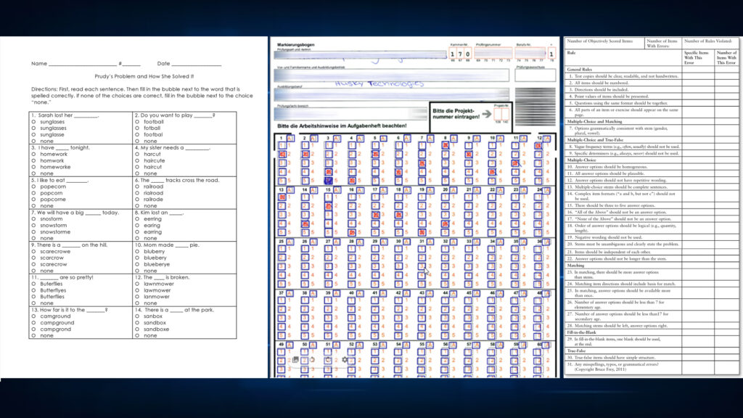
Task: Click the 'General Rules' section heading
Action: click(x=580, y=69)
